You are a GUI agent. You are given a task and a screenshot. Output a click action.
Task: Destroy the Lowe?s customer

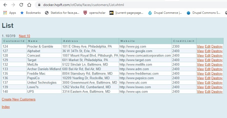pyautogui.click(x=217, y=87)
